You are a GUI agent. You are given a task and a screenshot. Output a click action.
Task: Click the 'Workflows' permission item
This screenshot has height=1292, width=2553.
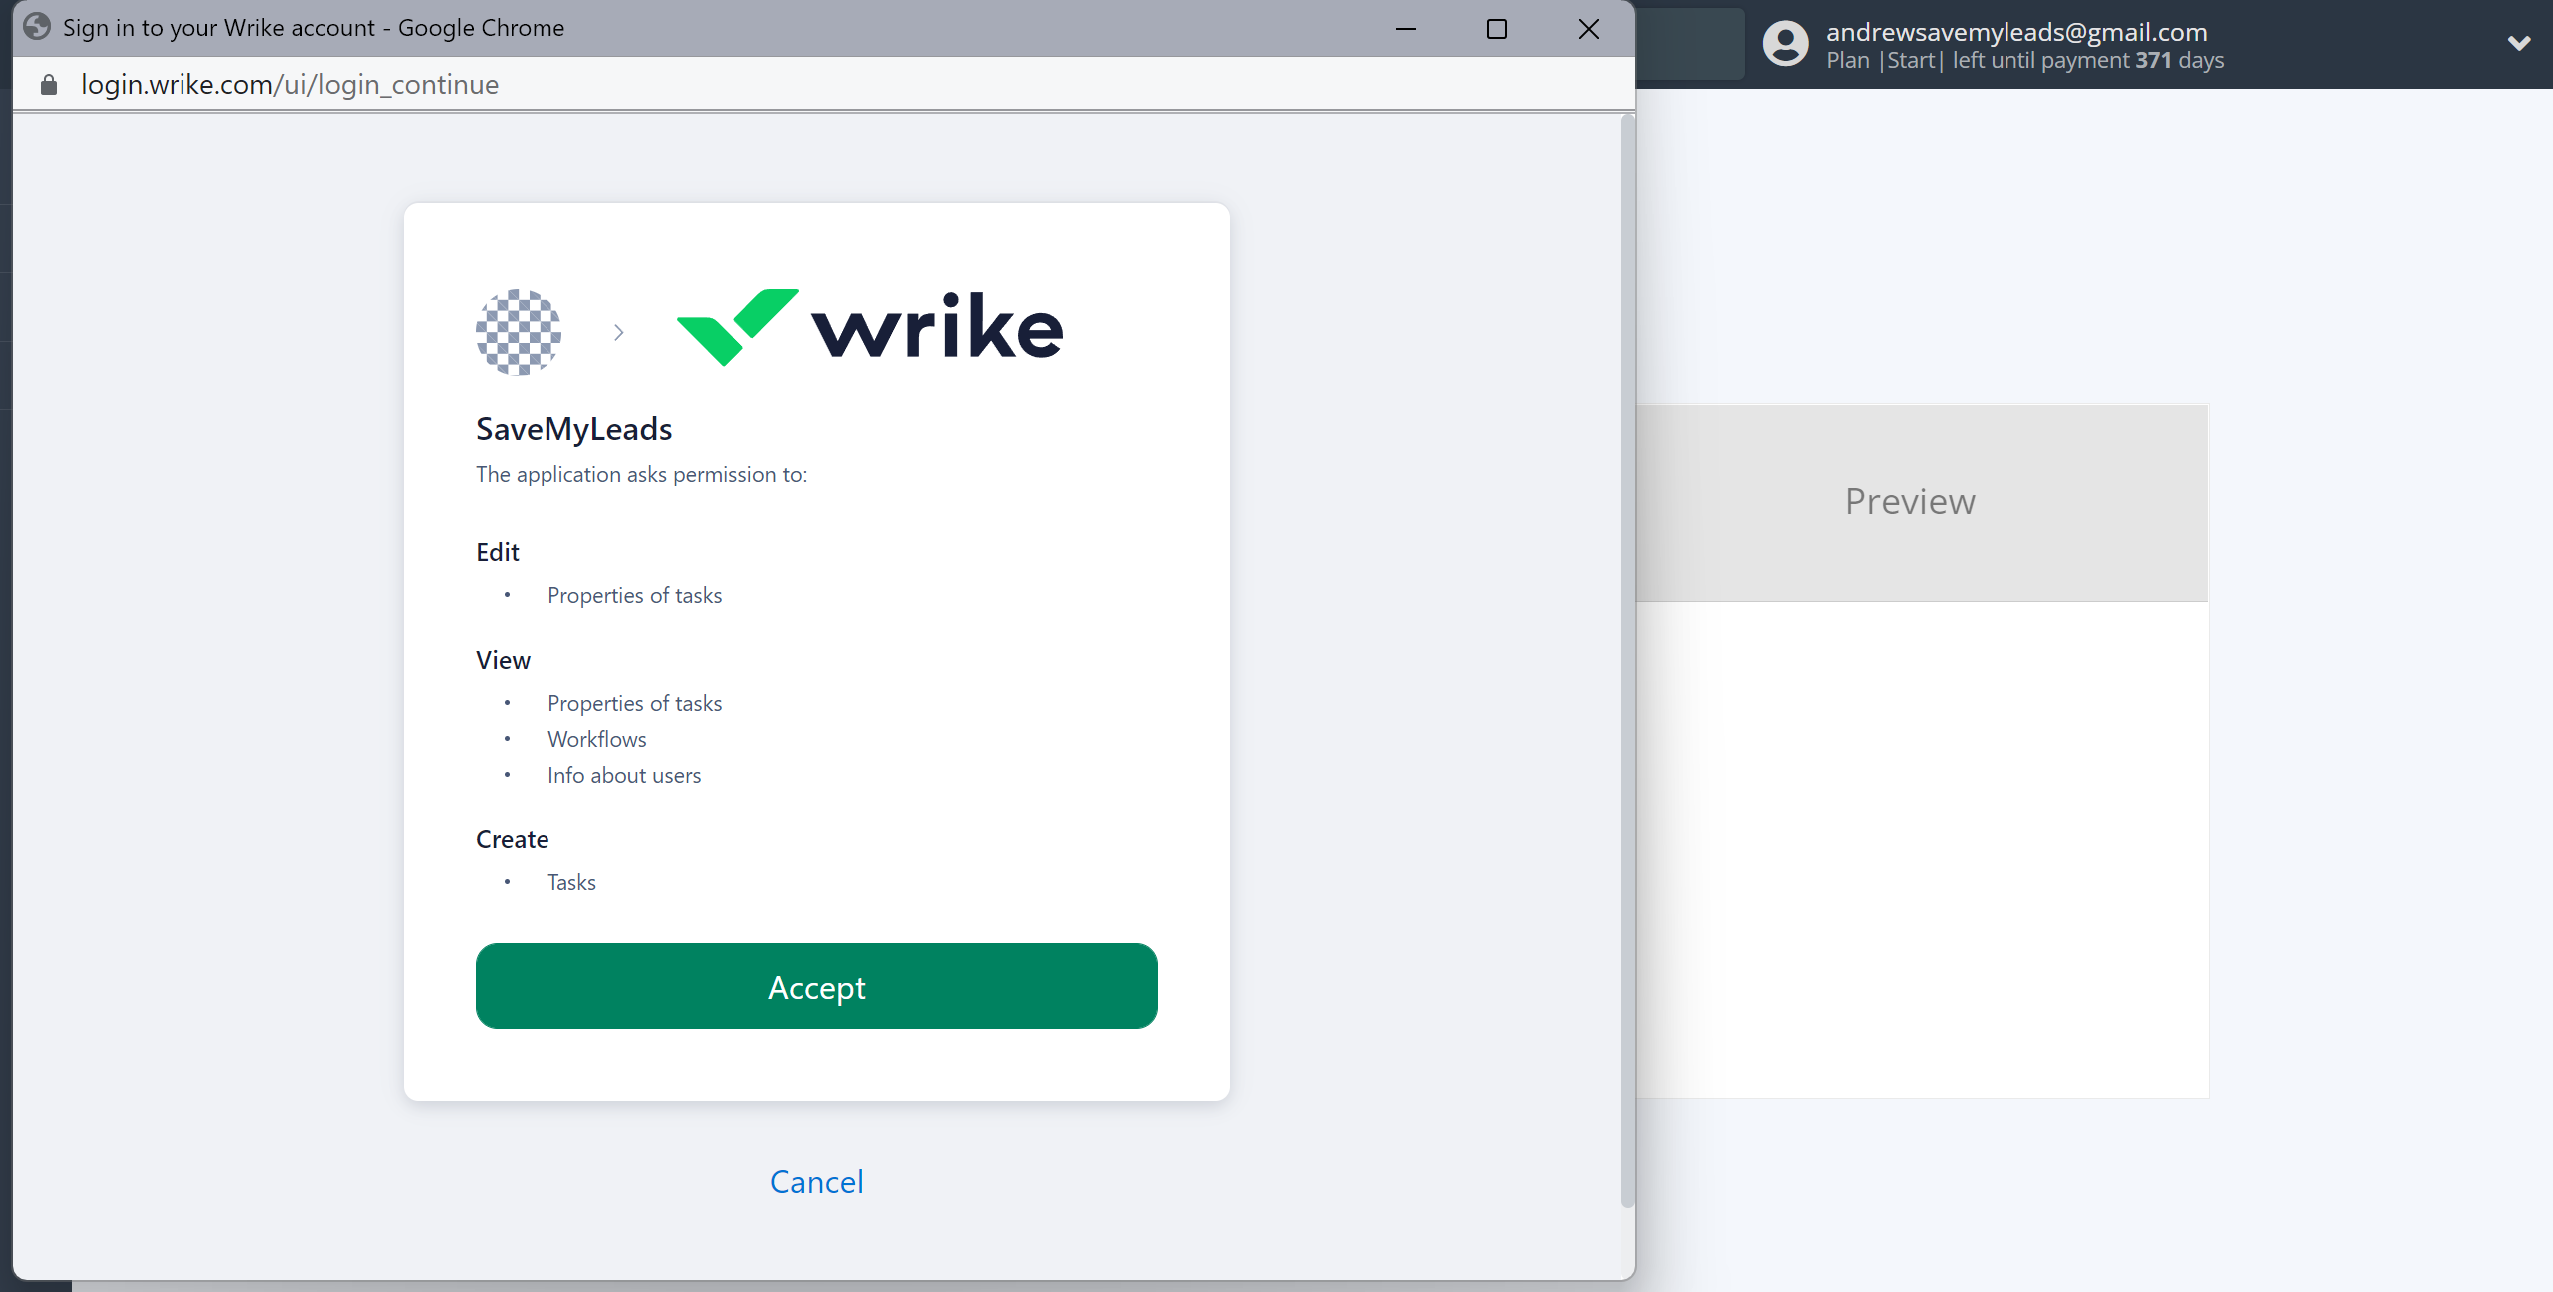[596, 739]
